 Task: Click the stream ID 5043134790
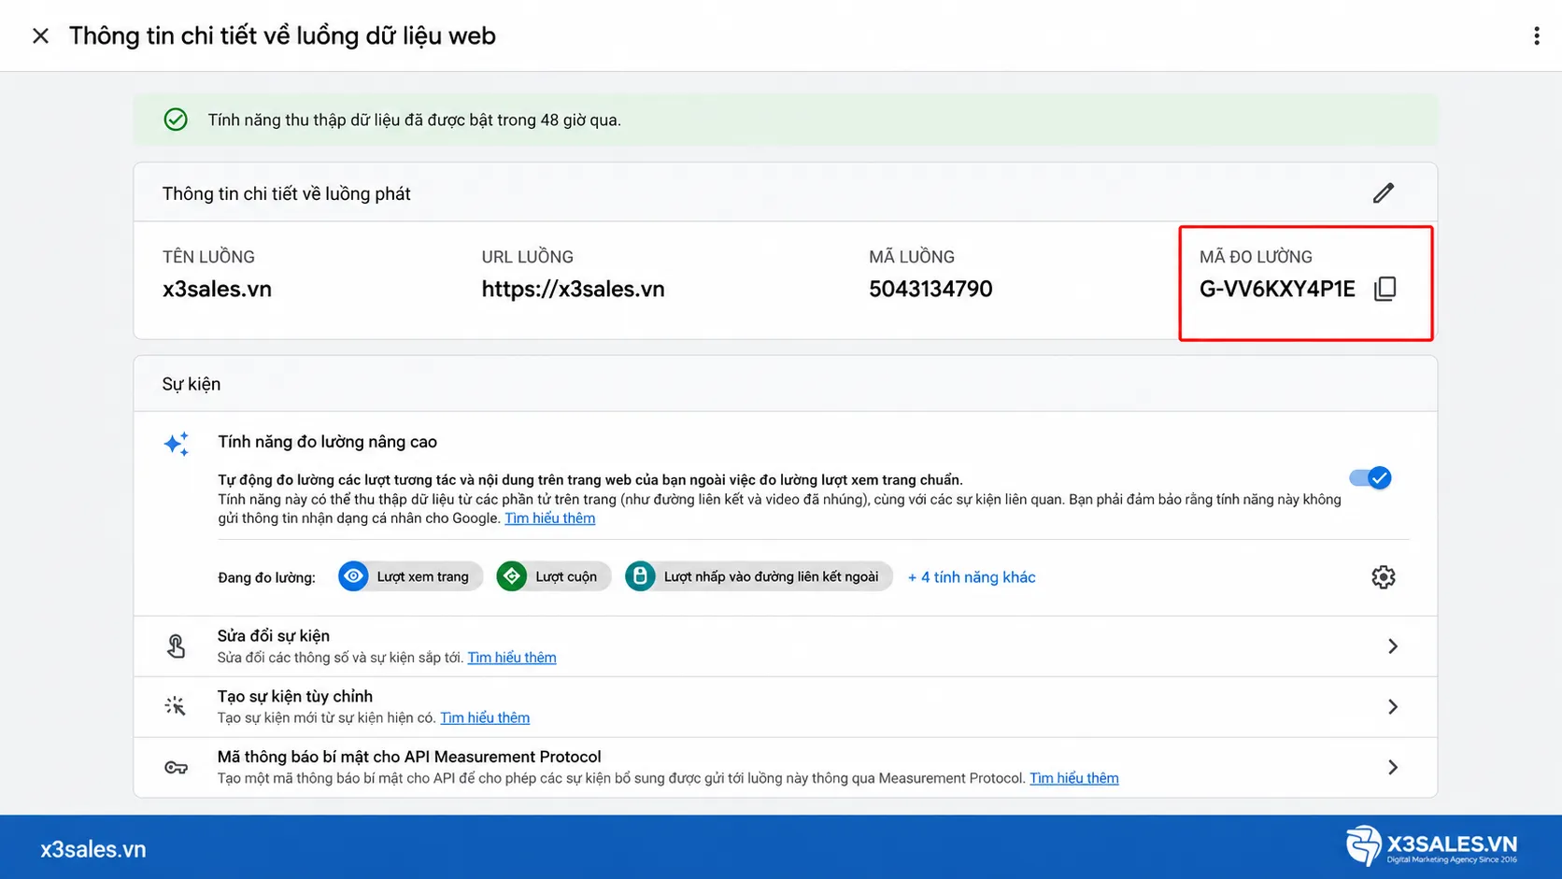click(930, 290)
